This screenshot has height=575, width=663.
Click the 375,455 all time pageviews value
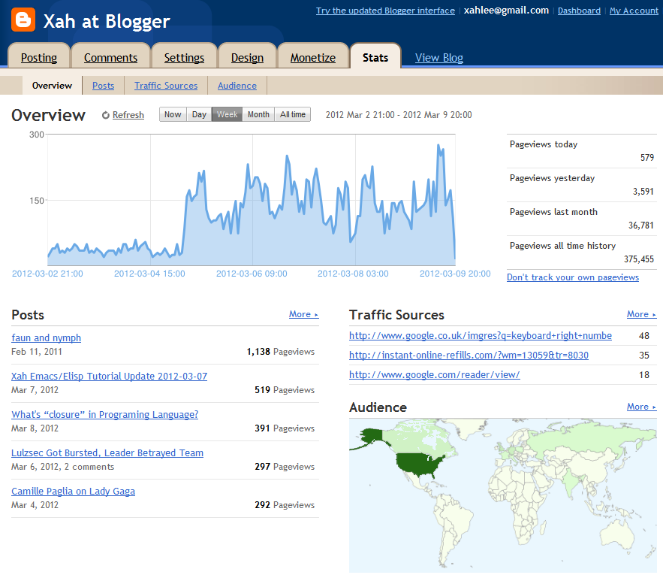click(x=638, y=259)
